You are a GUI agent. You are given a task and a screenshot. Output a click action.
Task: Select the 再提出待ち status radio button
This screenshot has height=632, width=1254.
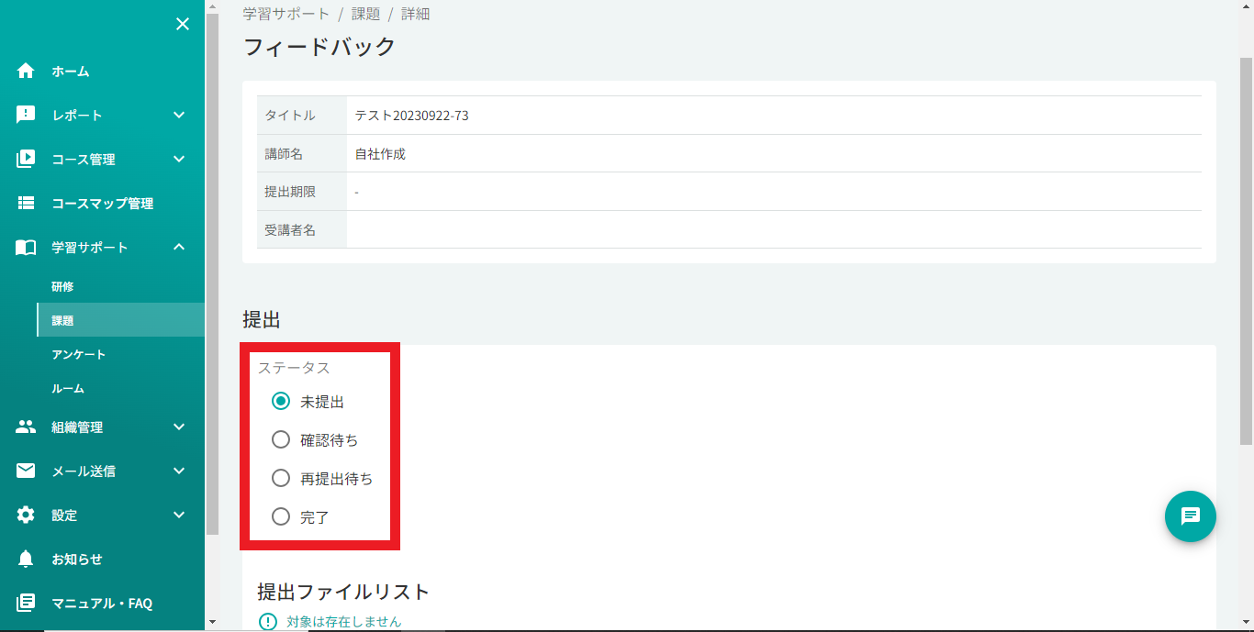tap(281, 478)
